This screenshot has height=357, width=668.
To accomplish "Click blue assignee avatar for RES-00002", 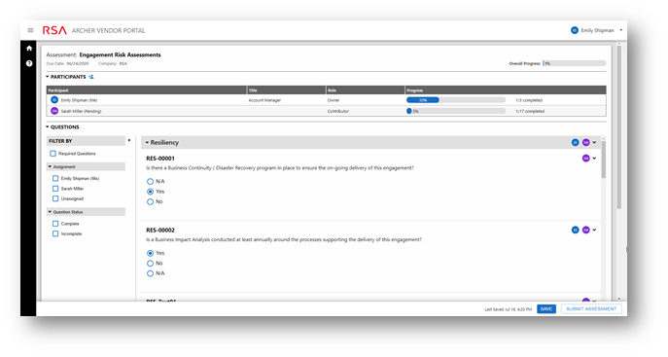I will 575,230.
